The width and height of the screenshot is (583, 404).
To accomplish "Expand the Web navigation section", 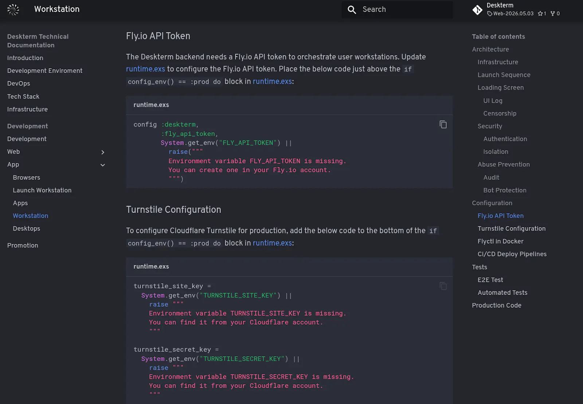I will tap(103, 152).
